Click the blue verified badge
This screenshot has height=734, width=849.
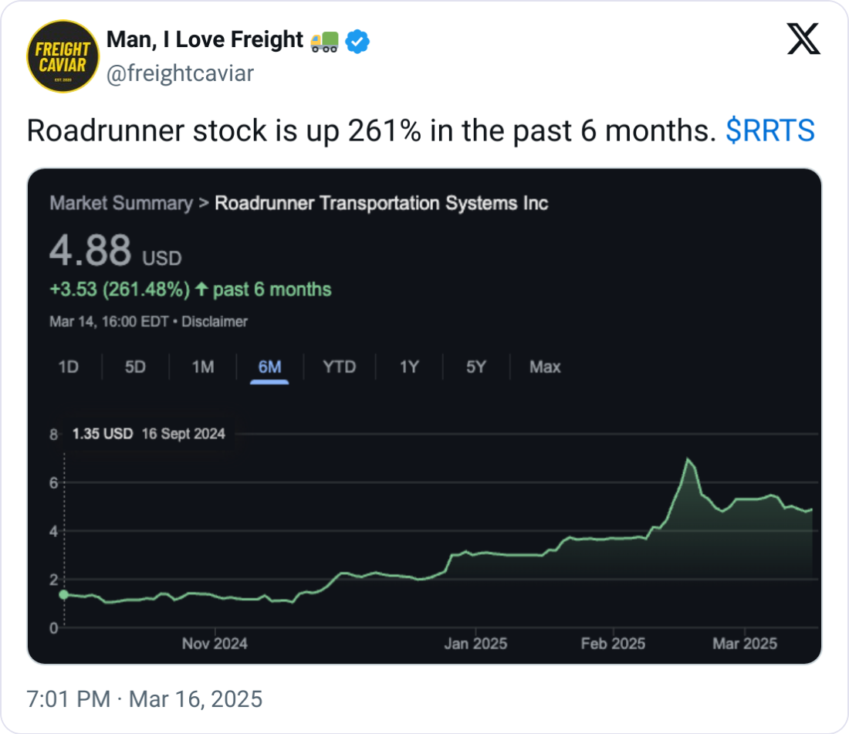pyautogui.click(x=357, y=42)
